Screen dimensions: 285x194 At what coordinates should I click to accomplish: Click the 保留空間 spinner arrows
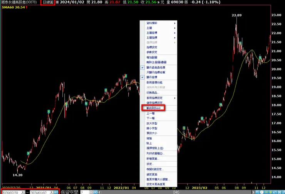pyautogui.click(x=91, y=192)
